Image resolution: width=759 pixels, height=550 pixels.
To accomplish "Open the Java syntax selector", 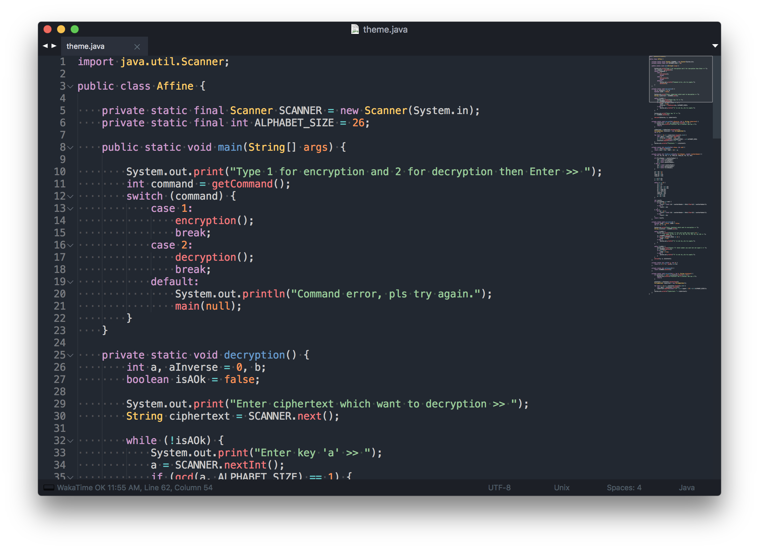I will click(x=686, y=488).
